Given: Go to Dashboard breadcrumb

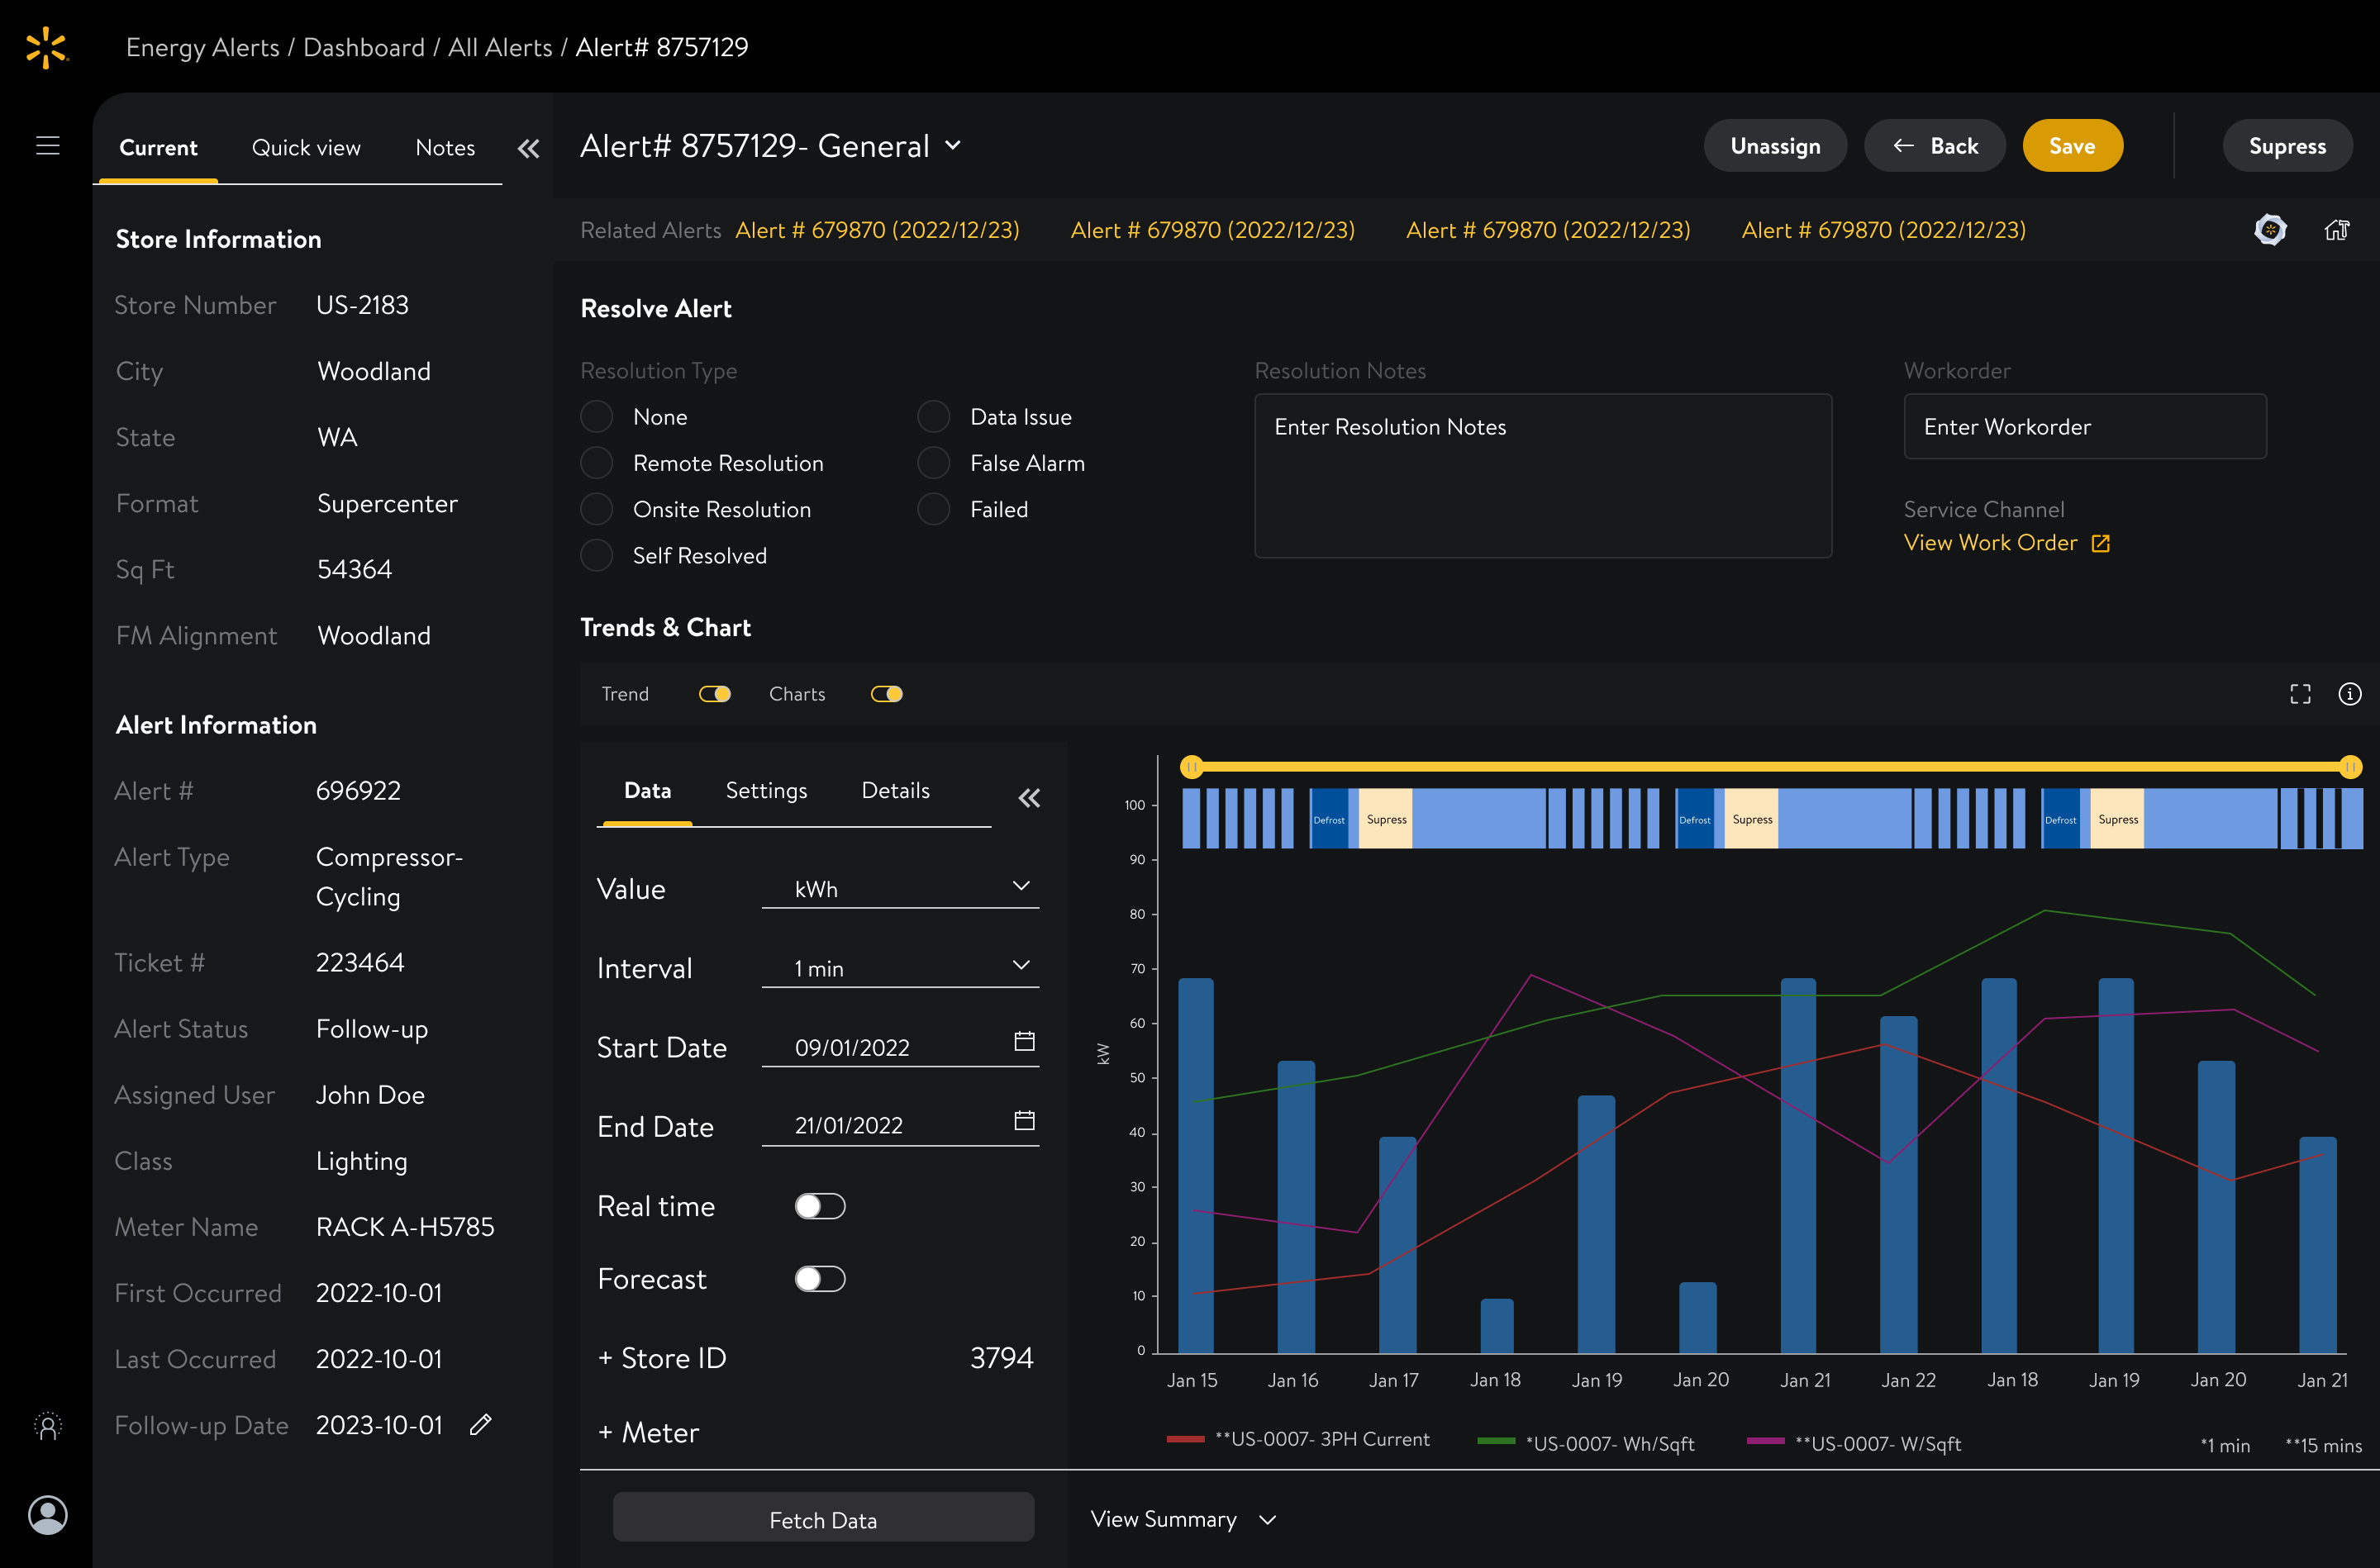Looking at the screenshot, I should tap(364, 47).
